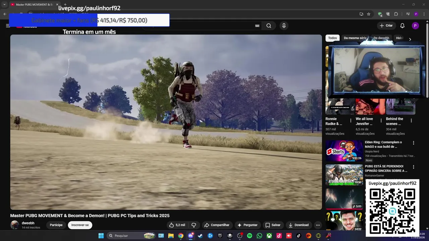Viewport: 429px width, 241px height.
Task: Click the green shield extension with badge
Action: pyautogui.click(x=380, y=14)
